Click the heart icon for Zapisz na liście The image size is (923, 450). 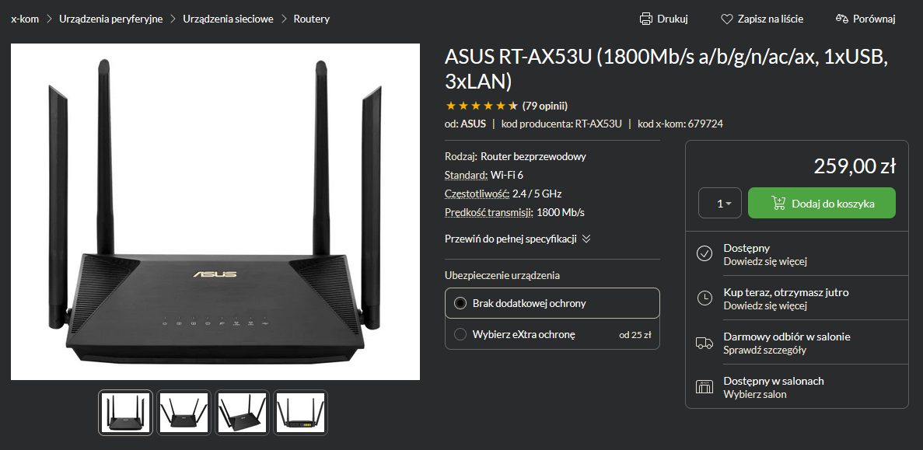pos(727,19)
